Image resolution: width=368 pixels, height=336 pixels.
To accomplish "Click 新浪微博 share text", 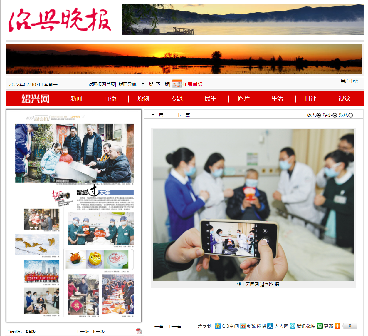I will coord(256,326).
